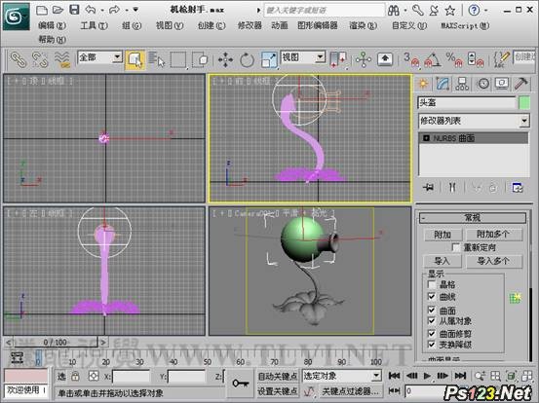The image size is (539, 403).
Task: Uncheck the 从属对象 checkbox
Action: click(432, 321)
